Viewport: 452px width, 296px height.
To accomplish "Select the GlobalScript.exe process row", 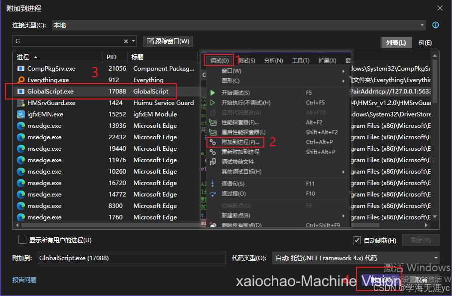I will tap(107, 92).
